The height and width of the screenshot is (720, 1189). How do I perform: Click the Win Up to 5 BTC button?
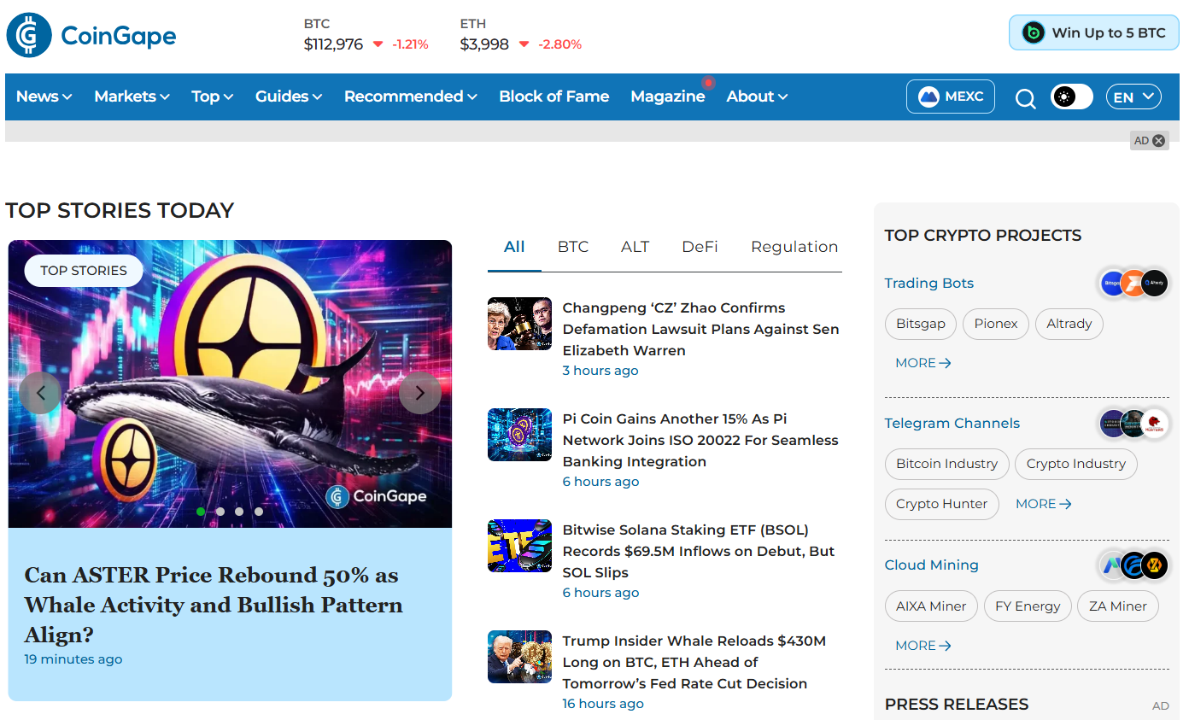click(1094, 32)
